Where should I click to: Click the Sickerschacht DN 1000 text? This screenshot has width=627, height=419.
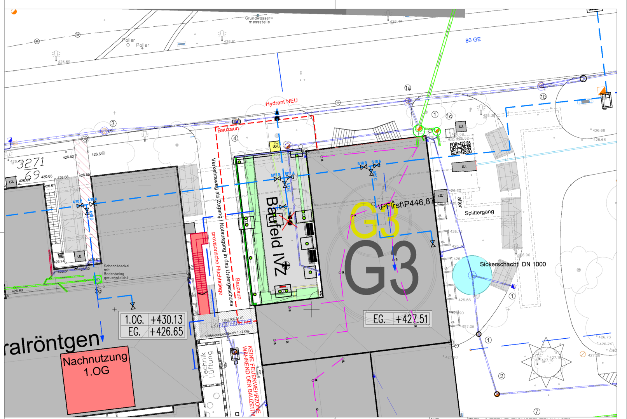(512, 264)
